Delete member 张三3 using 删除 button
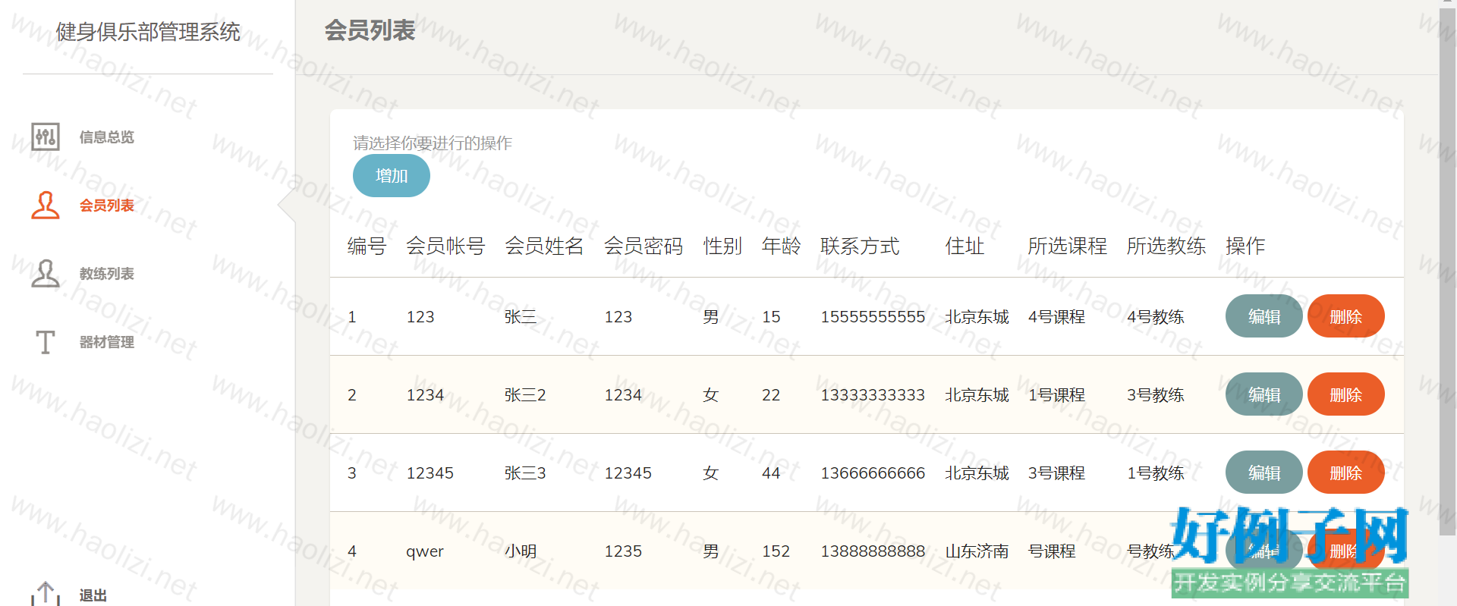This screenshot has height=606, width=1457. coord(1345,473)
